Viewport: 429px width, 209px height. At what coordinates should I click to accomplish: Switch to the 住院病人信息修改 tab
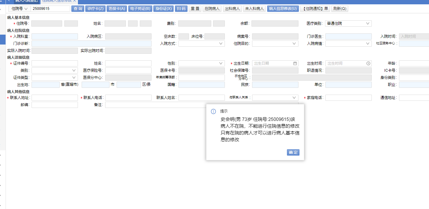(59, 1)
